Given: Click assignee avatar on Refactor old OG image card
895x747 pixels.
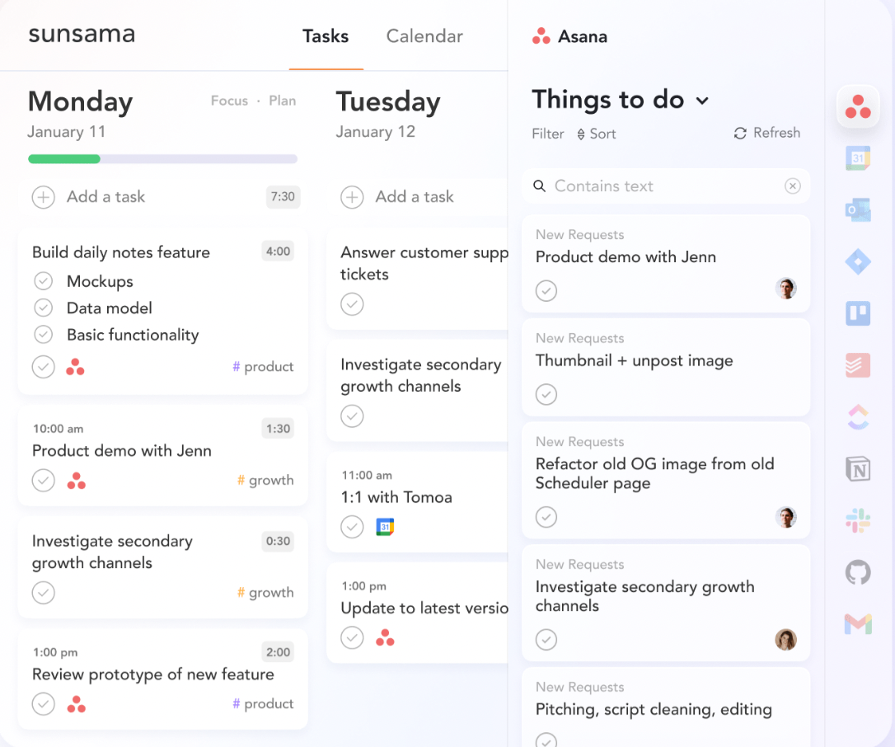Looking at the screenshot, I should coord(786,517).
